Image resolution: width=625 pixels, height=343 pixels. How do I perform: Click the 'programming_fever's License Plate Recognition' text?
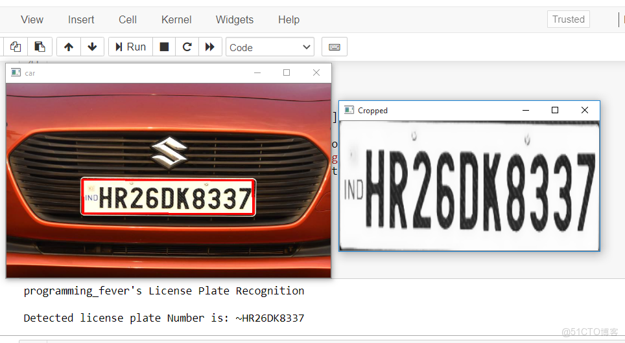click(x=164, y=291)
